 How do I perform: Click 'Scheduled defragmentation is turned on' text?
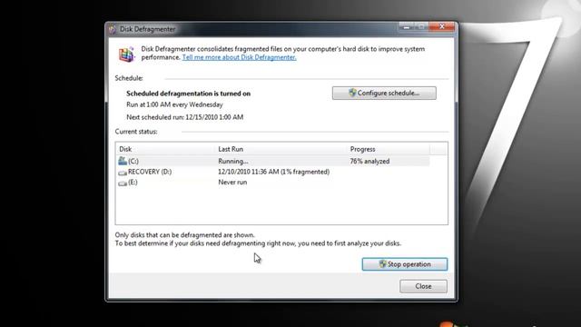click(x=188, y=94)
